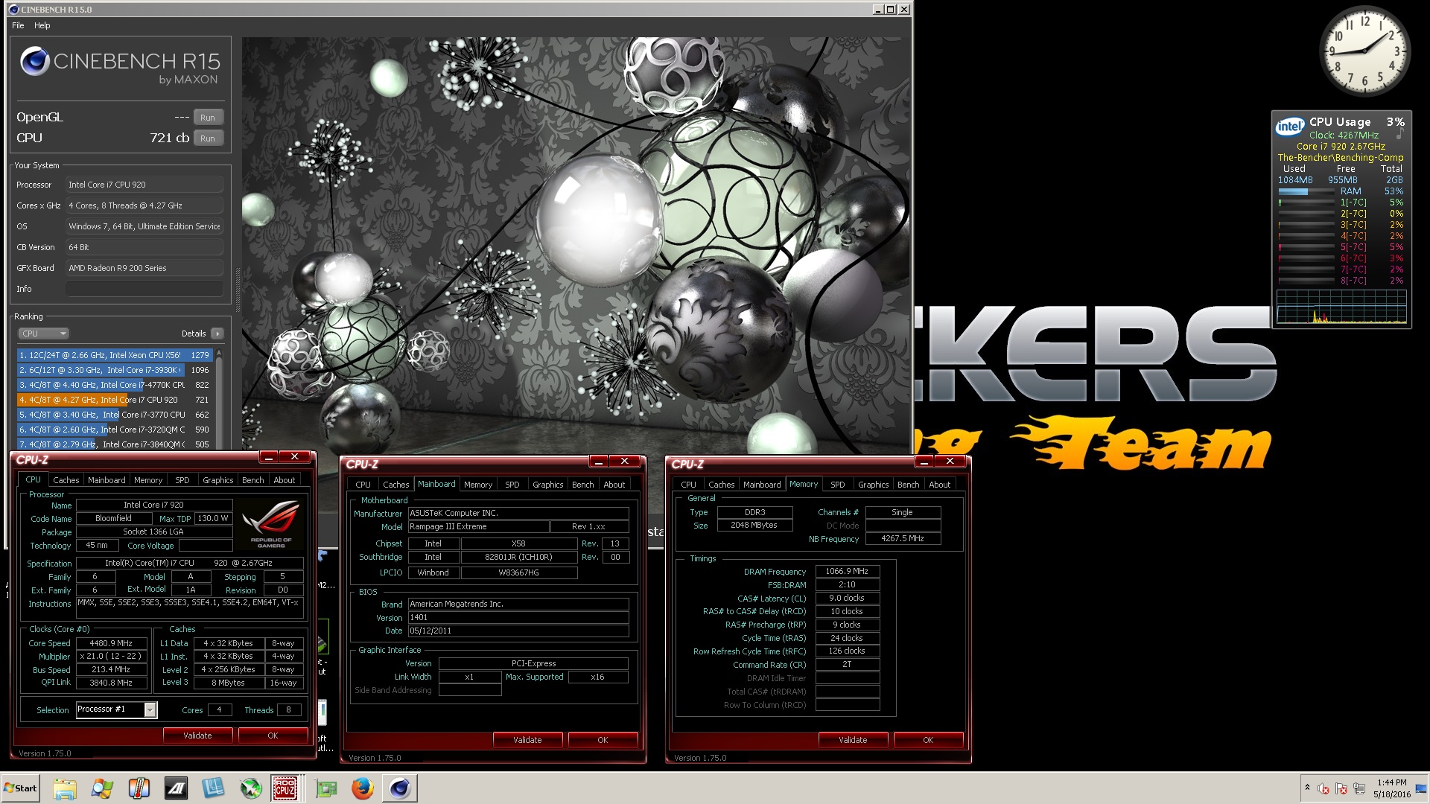Open Mainboard tab in right CPU-Z window
The height and width of the screenshot is (804, 1430).
coord(762,485)
